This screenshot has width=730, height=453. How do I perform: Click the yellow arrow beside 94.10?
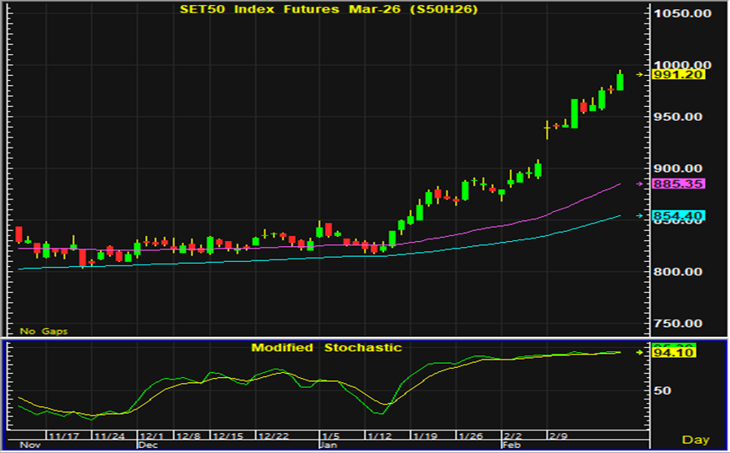click(640, 352)
